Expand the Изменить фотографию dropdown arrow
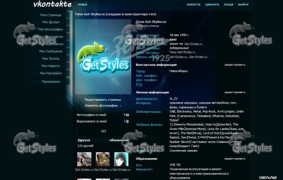 coord(120,106)
